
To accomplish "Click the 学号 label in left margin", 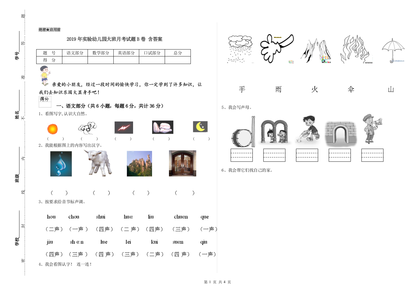I will [x=17, y=56].
